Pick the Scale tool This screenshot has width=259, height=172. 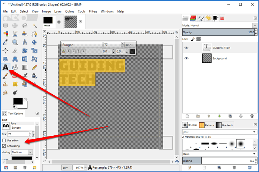click(x=34, y=51)
